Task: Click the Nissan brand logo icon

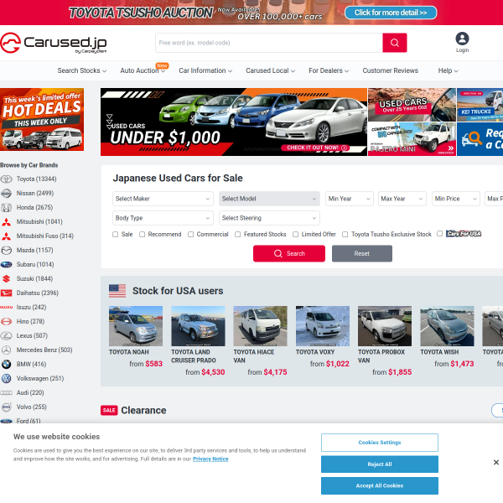Action: [x=6, y=193]
